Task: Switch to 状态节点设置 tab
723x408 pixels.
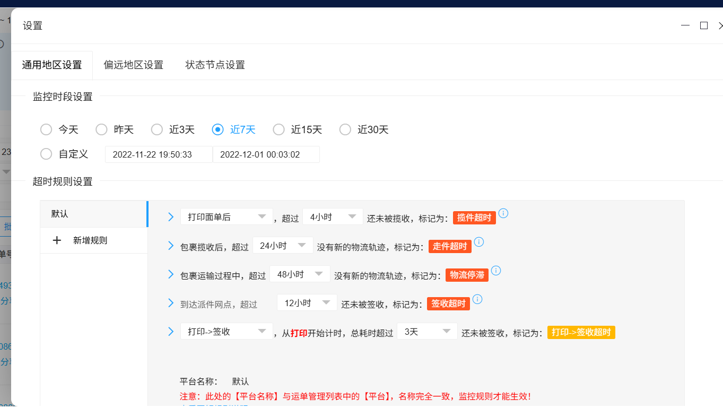Action: pos(215,65)
